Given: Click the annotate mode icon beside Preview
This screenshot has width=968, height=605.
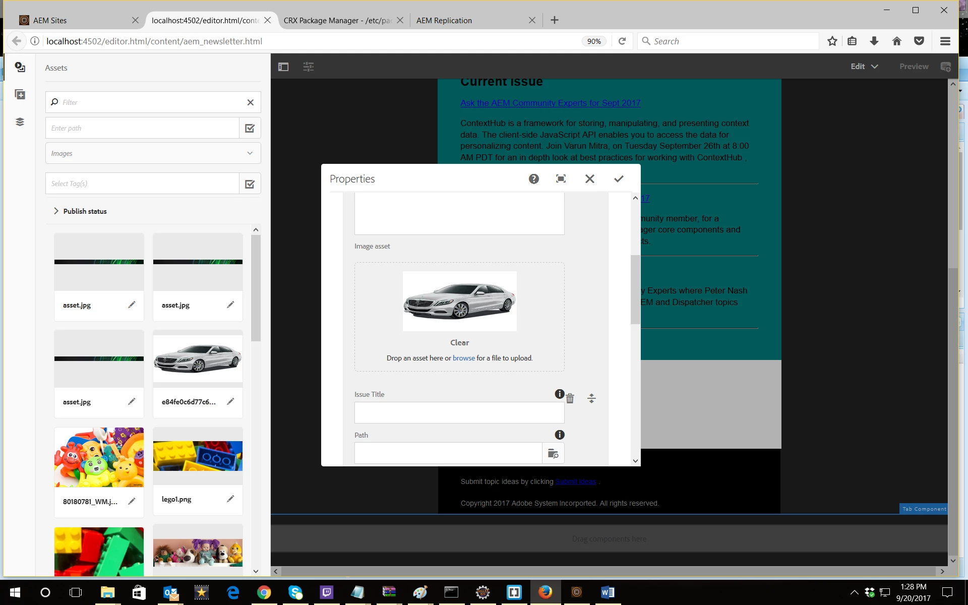Looking at the screenshot, I should (x=945, y=67).
